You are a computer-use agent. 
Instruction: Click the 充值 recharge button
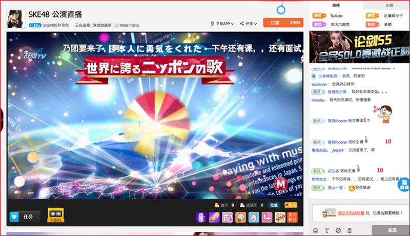[x=274, y=205]
